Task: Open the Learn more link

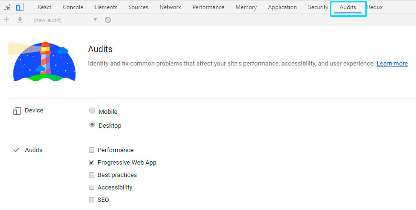Action: pos(392,64)
